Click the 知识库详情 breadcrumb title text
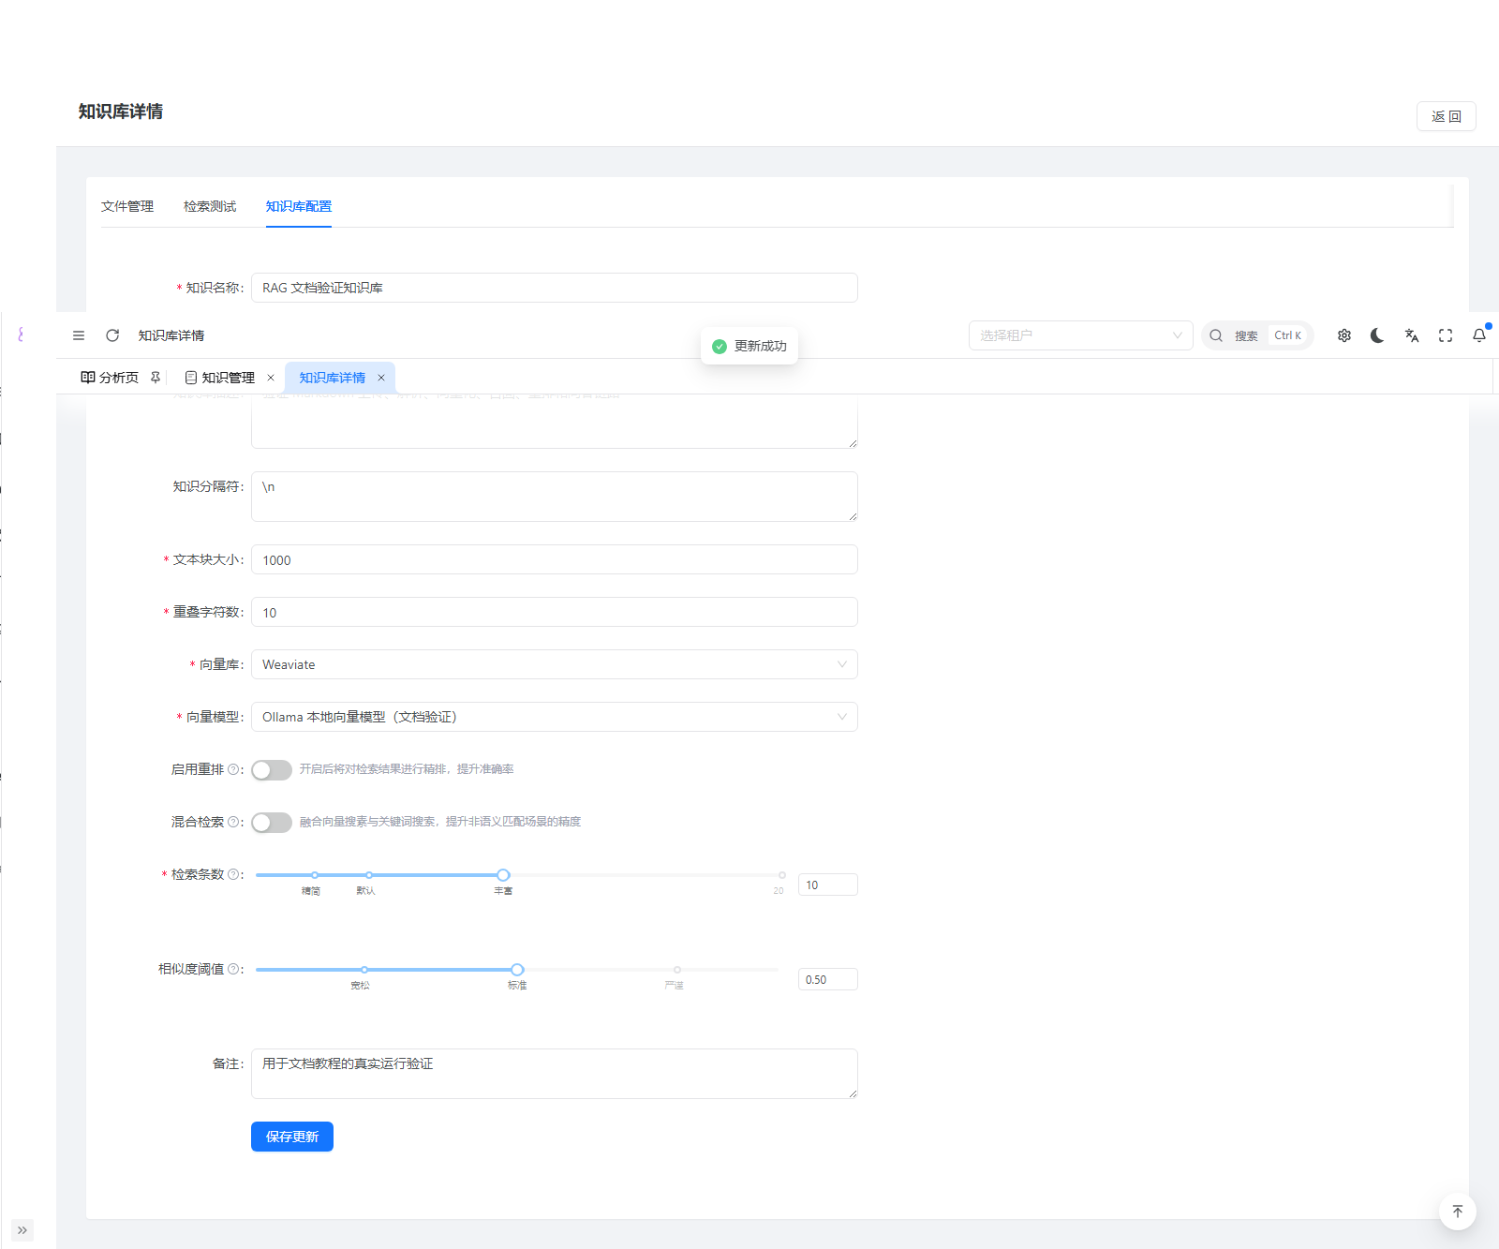Screen dimensions: 1499x1249 (x=171, y=335)
